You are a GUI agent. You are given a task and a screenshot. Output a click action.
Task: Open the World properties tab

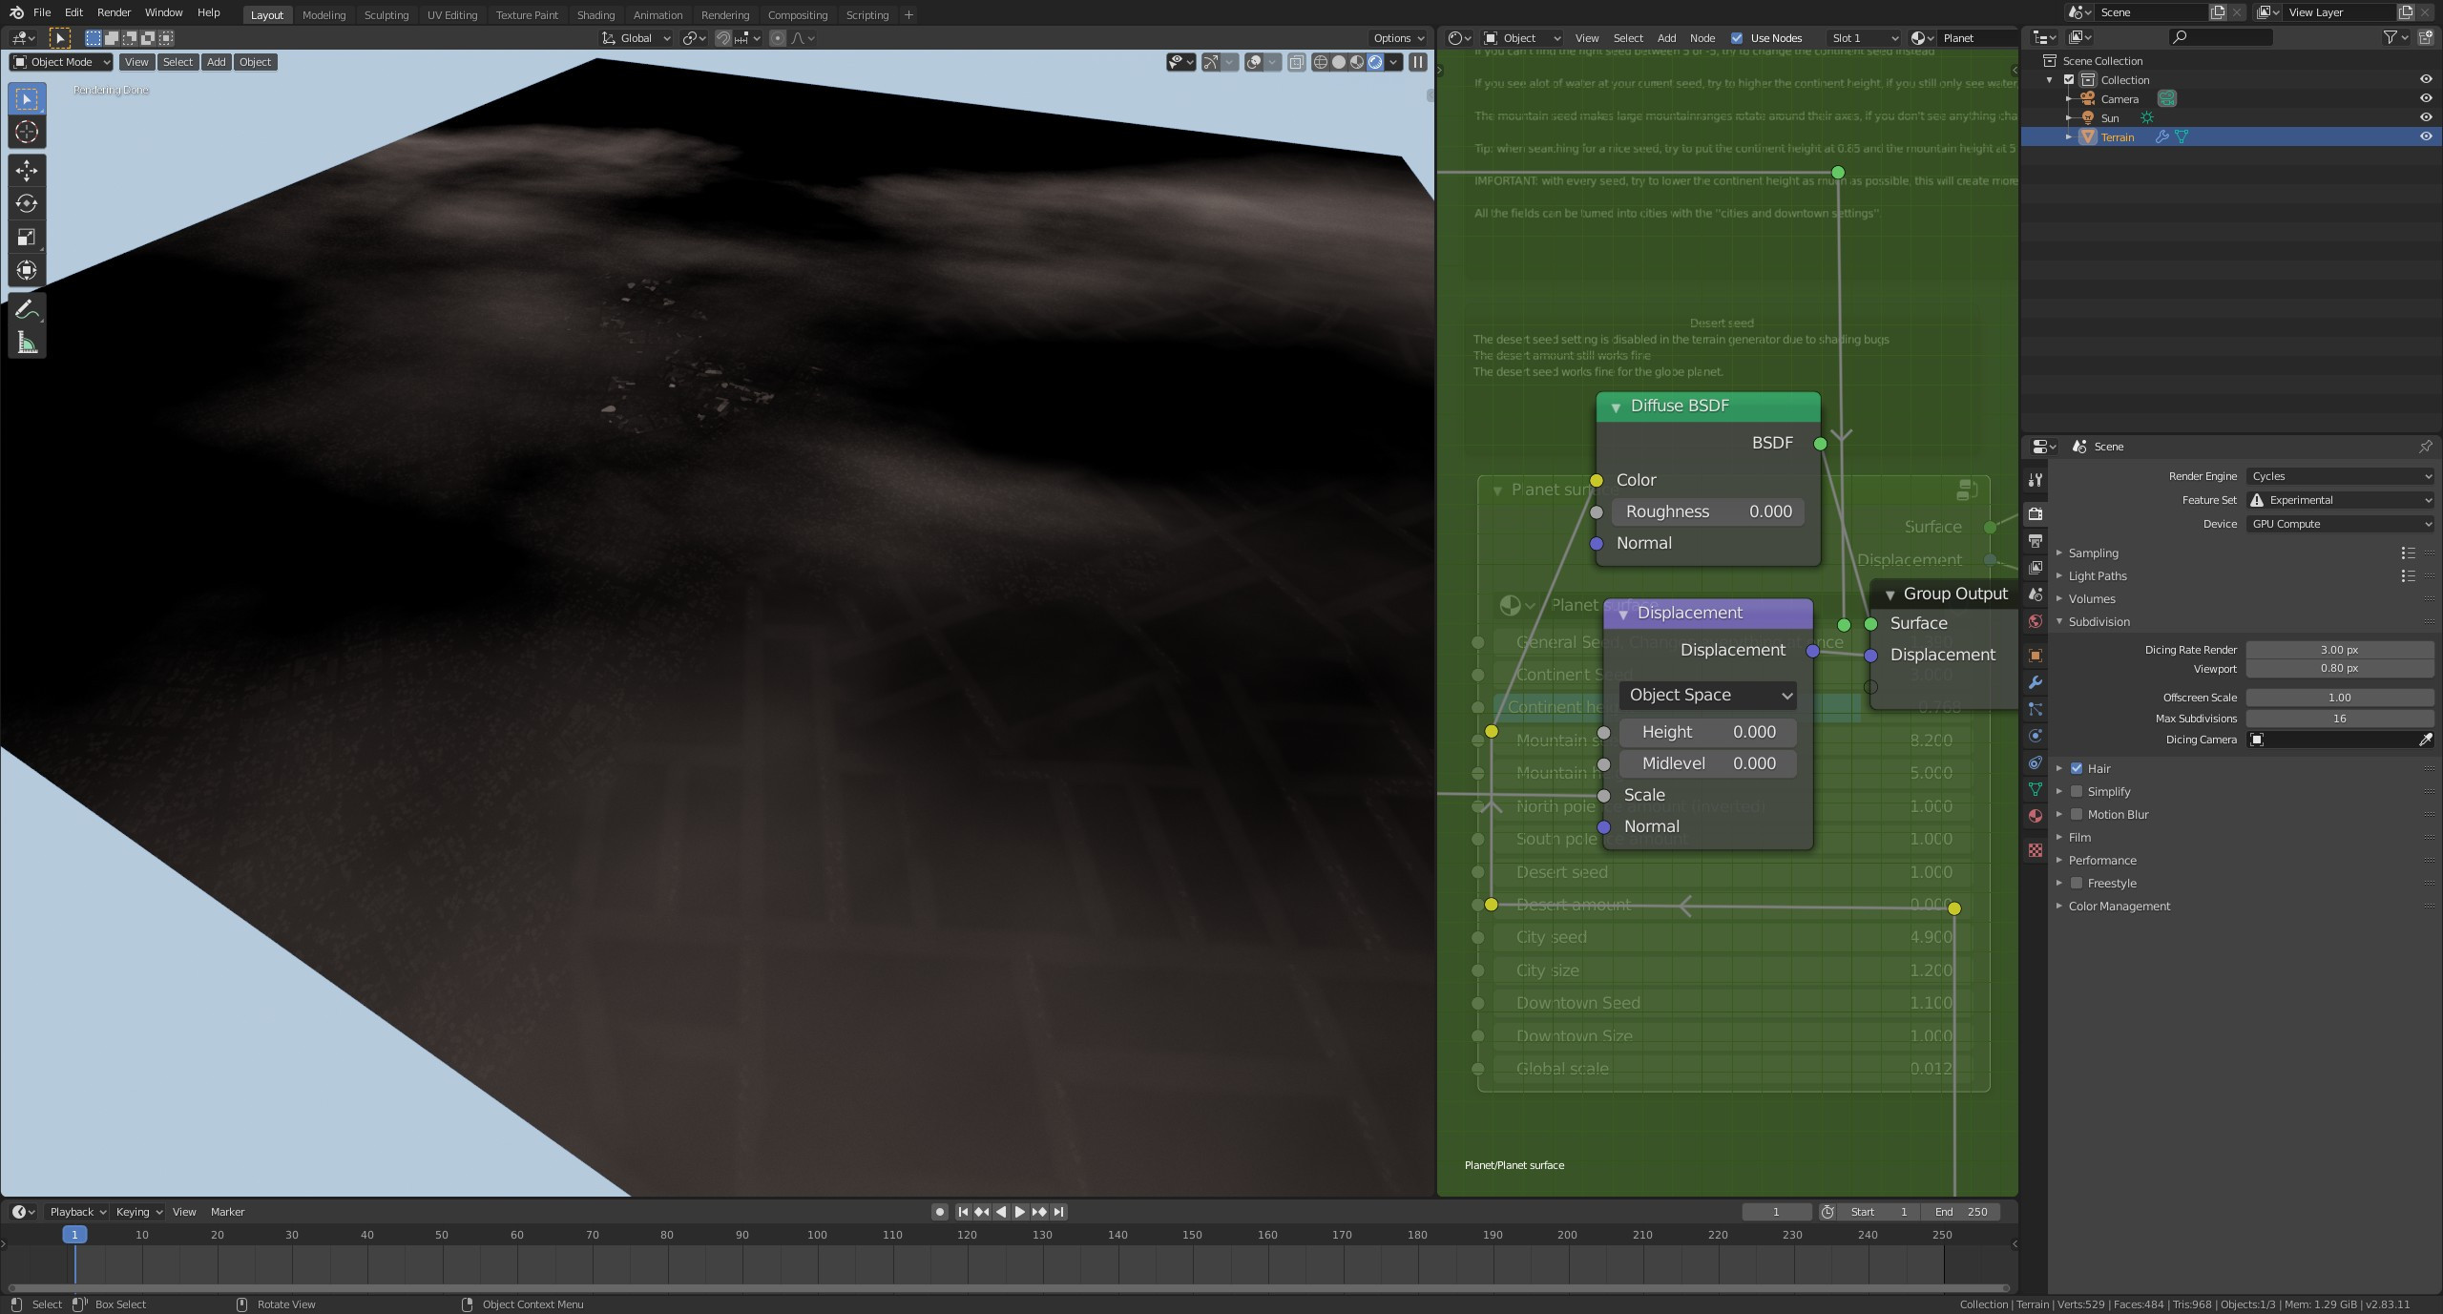[x=2035, y=621]
